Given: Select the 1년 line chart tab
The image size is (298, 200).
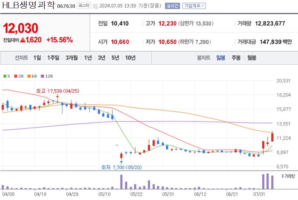Looking at the screenshot, I should tap(88, 58).
